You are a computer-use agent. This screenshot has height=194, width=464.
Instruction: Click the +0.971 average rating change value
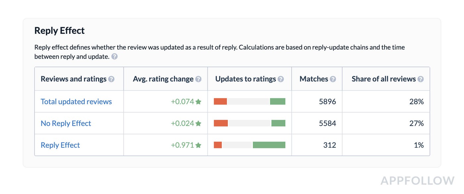pos(182,145)
